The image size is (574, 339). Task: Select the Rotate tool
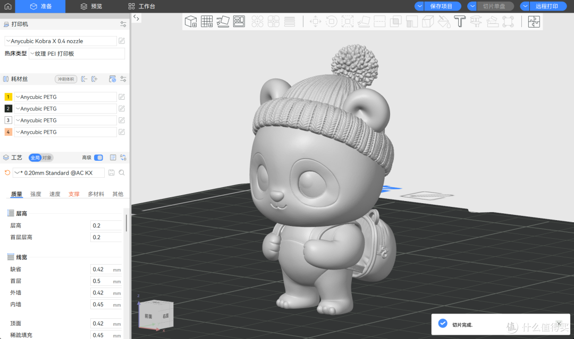point(331,22)
